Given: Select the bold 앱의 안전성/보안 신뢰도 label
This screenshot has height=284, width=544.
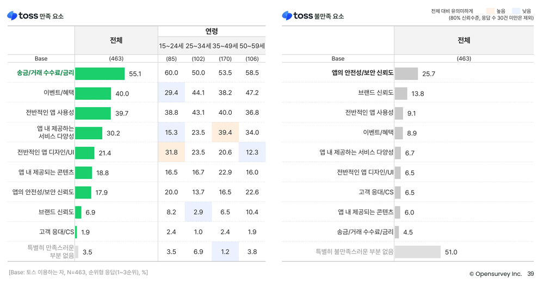Looking at the screenshot, I should click(362, 73).
